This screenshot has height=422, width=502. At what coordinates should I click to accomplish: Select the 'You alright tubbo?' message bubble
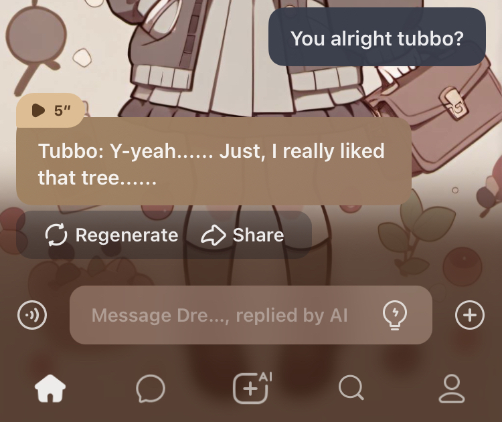[377, 37]
